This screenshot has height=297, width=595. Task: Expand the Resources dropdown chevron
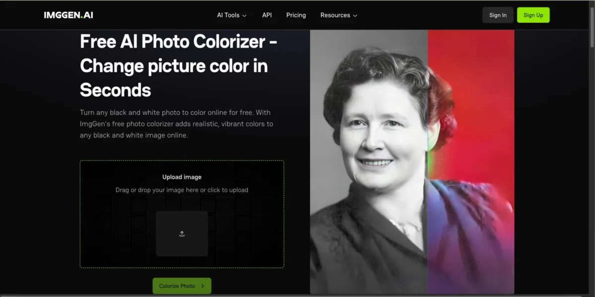coord(355,15)
